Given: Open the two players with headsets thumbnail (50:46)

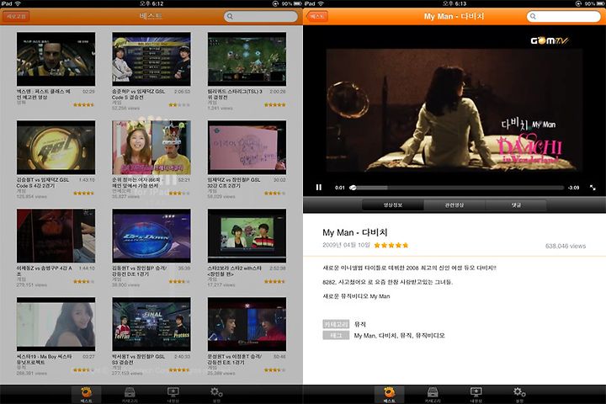Looking at the screenshot, I should pos(247,324).
